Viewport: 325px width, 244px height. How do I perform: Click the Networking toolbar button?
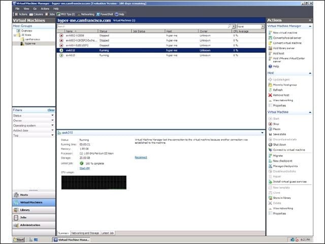click(86, 14)
